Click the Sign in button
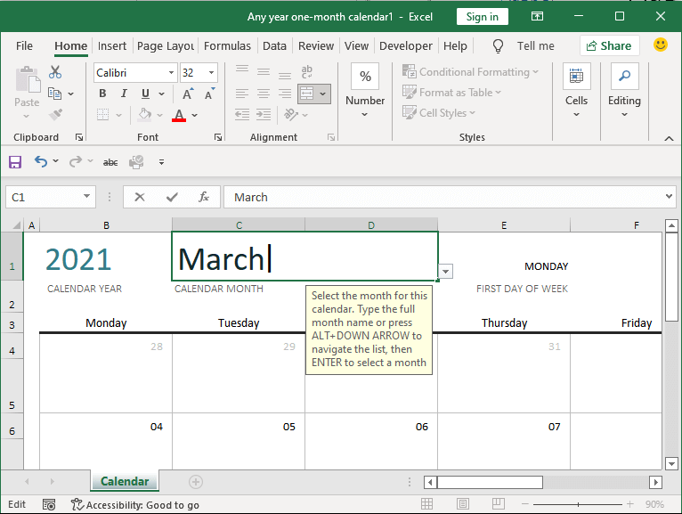 pyautogui.click(x=482, y=17)
